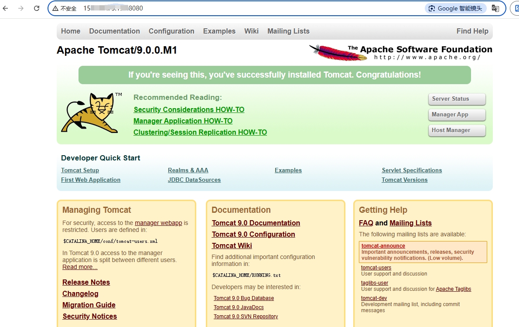Click the successful install congratulations banner
The height and width of the screenshot is (327, 519).
275,75
